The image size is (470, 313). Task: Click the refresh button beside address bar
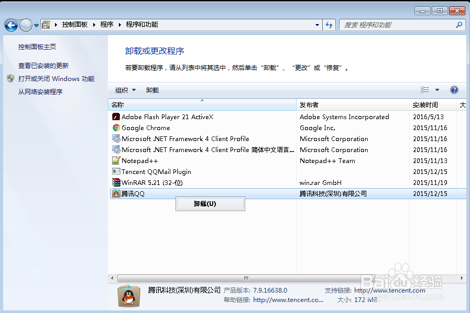[x=329, y=25]
